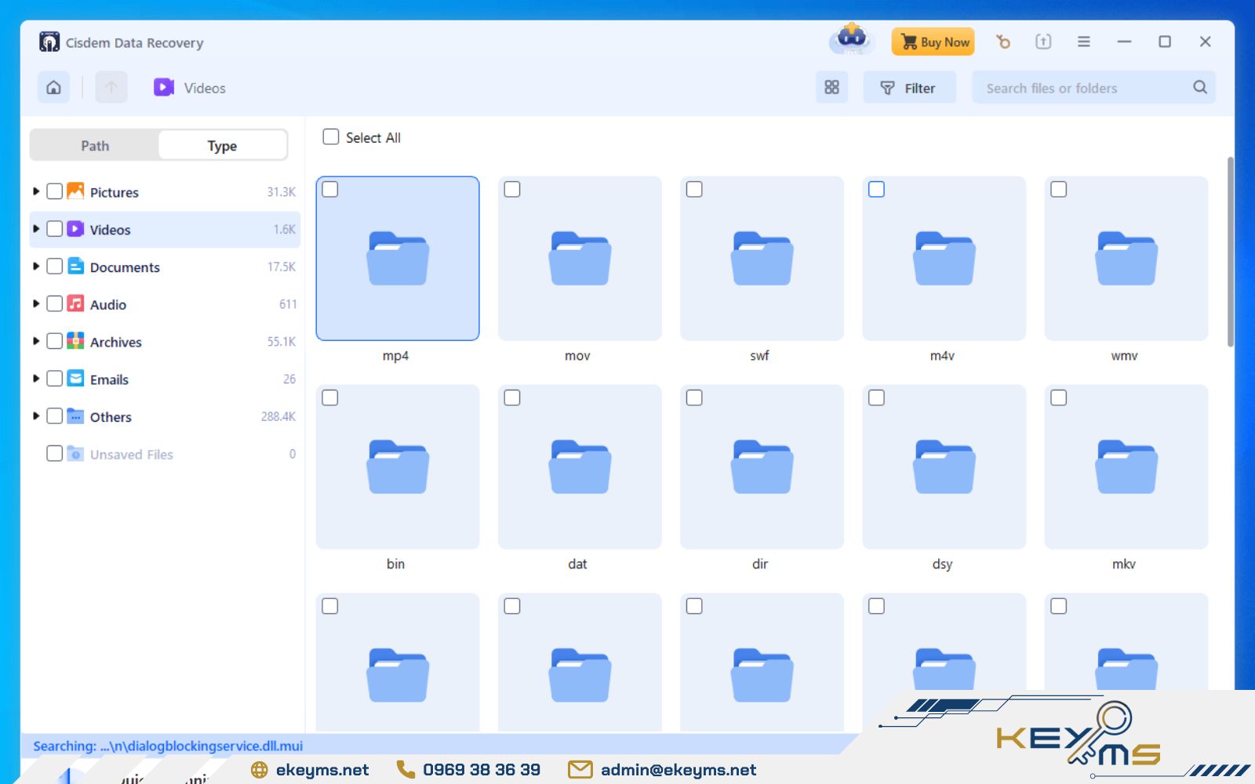Viewport: 1255px width, 784px height.
Task: Click the Buy Now button
Action: point(933,42)
